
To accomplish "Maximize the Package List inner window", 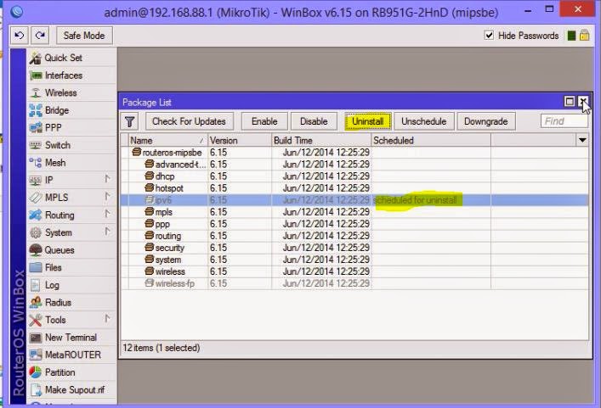I will click(x=570, y=101).
